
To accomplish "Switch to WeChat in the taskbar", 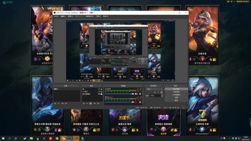I will click(x=63, y=138).
